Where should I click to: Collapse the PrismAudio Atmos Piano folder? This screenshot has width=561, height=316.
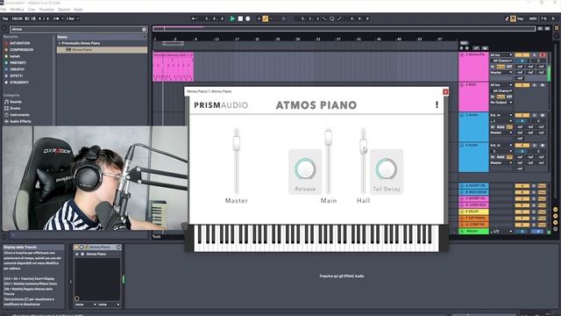[60, 43]
